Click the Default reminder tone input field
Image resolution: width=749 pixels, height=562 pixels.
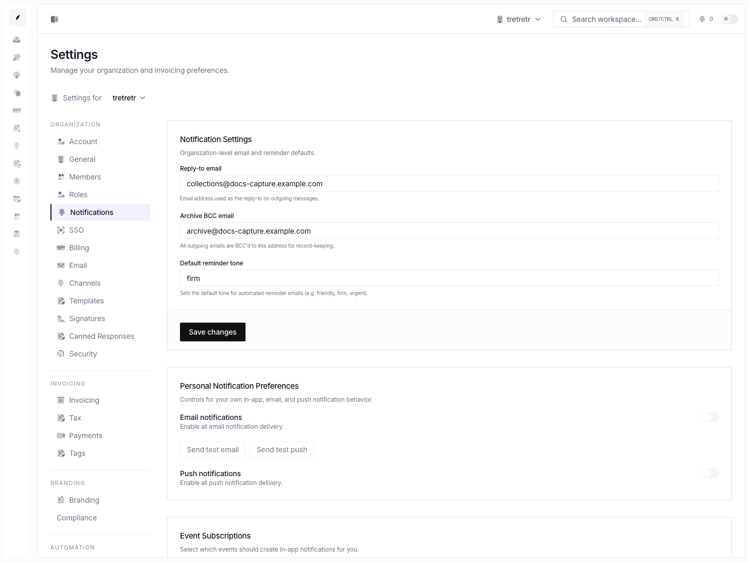449,278
